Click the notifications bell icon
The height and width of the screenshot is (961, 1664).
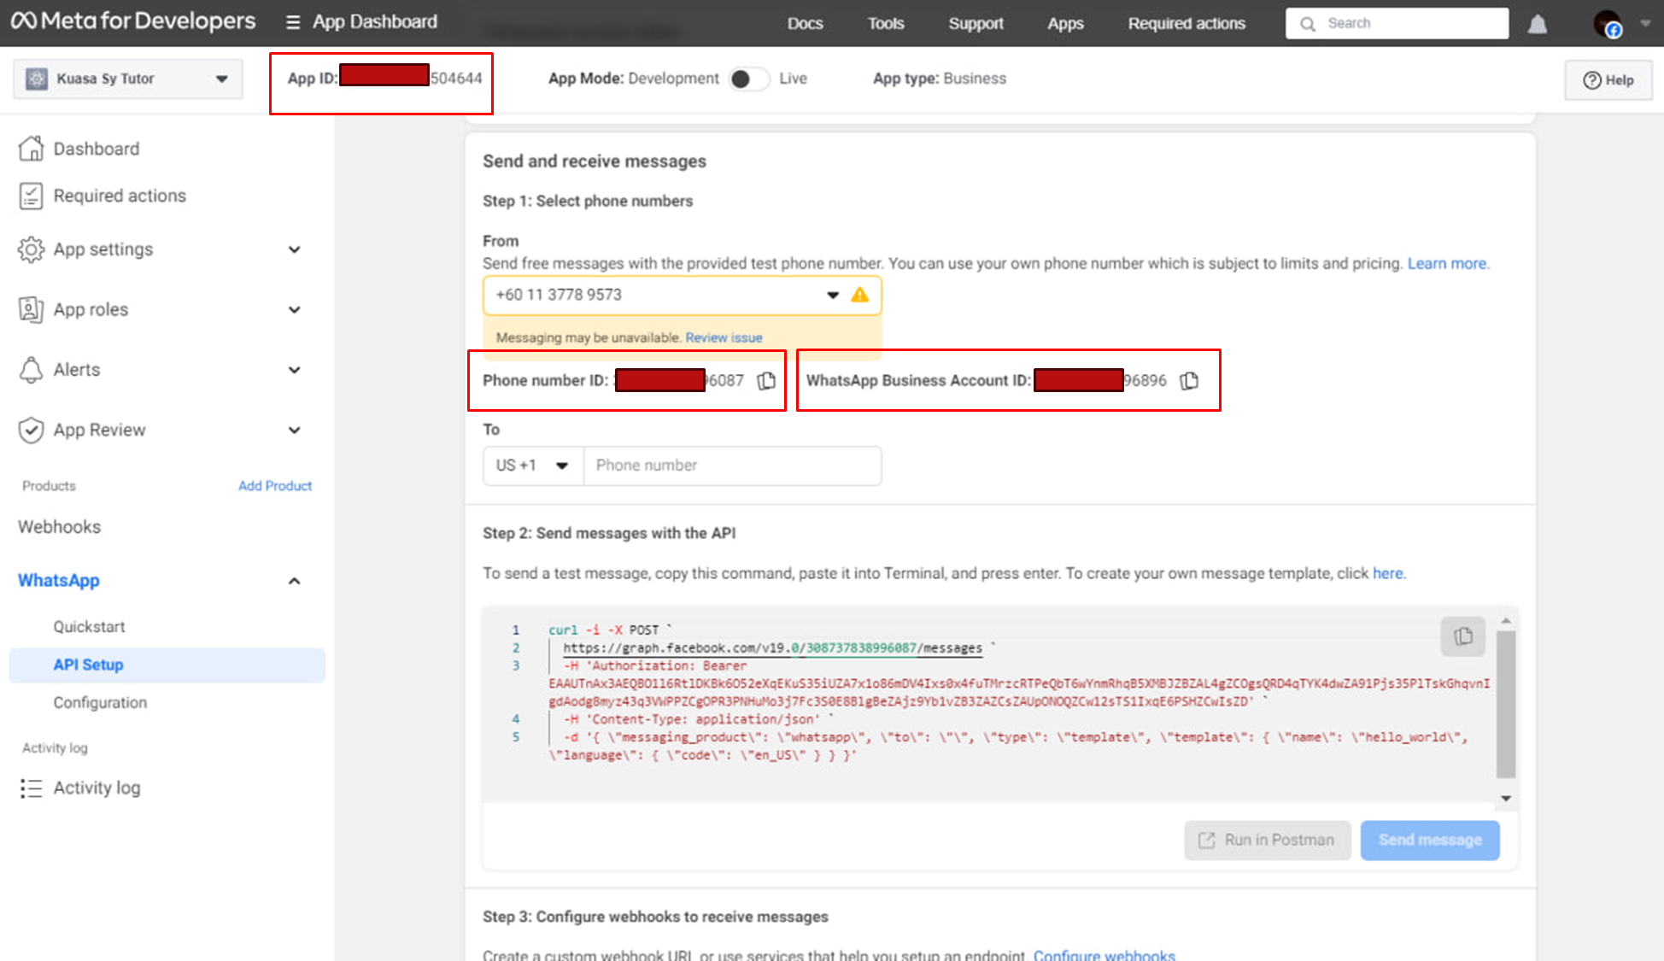(x=1537, y=24)
